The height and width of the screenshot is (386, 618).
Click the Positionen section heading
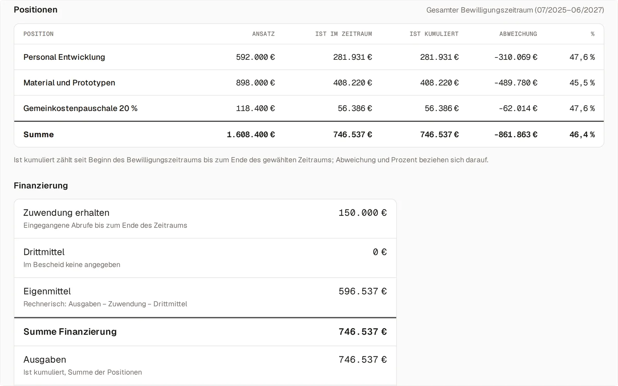coord(36,10)
